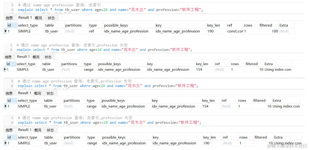Click the SQL line containing 'age<=24'
This screenshot has height=150, width=309.
click(x=109, y=122)
